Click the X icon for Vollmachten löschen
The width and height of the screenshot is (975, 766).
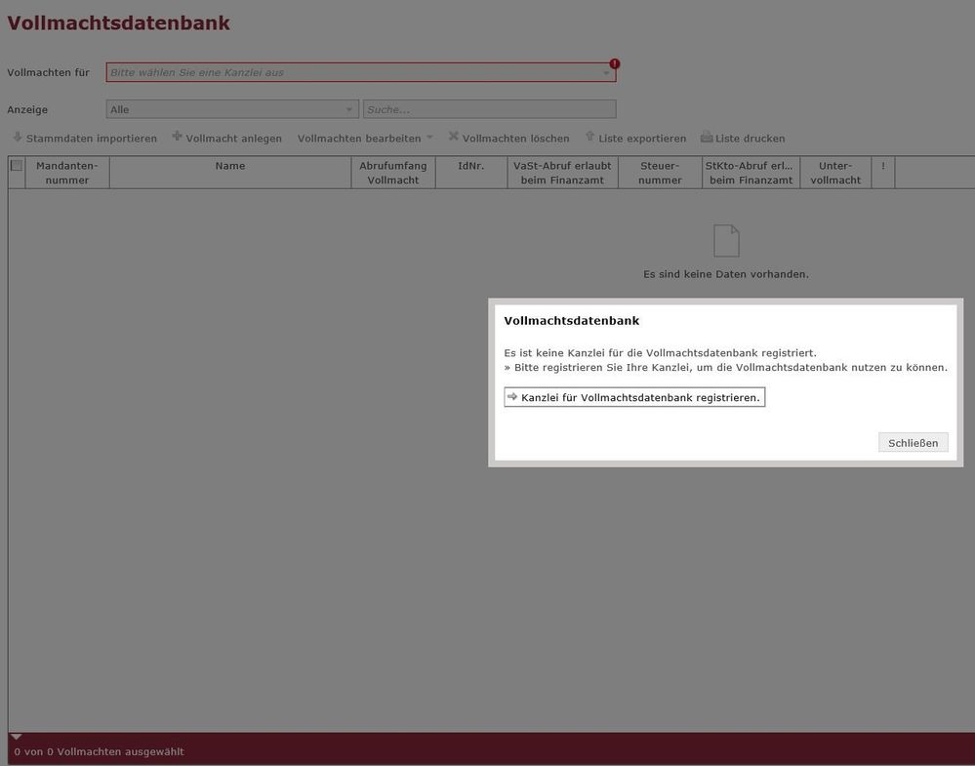(453, 137)
